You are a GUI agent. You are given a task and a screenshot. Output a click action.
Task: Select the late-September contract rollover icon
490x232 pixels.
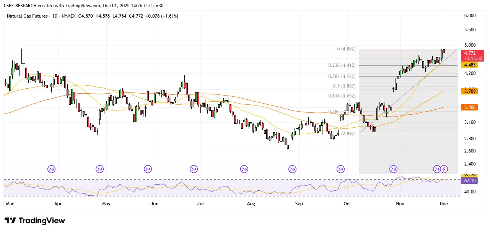(x=340, y=169)
